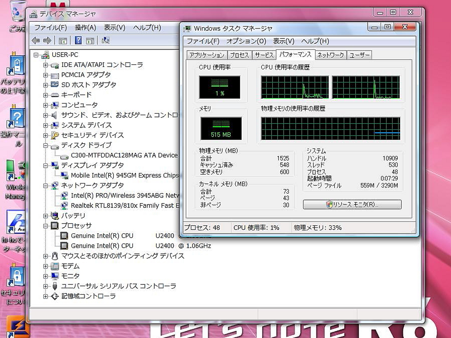Viewport: 451px width, 338px height.
Task: Collapse the ネットワーク アダプタ node
Action: 46,186
